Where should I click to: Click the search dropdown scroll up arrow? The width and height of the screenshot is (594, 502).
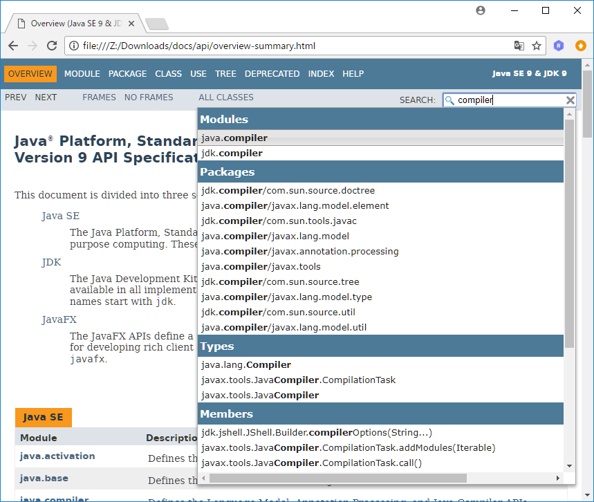(x=569, y=113)
